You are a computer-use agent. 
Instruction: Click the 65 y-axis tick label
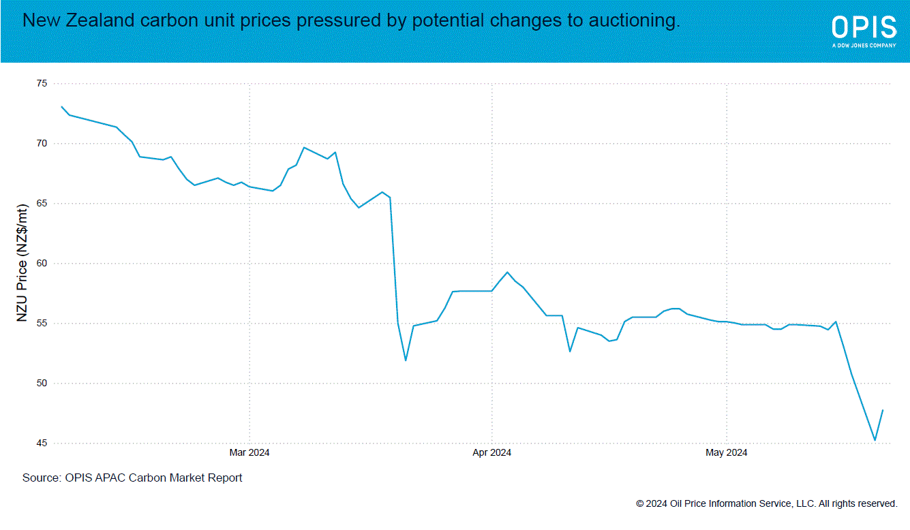pos(42,203)
